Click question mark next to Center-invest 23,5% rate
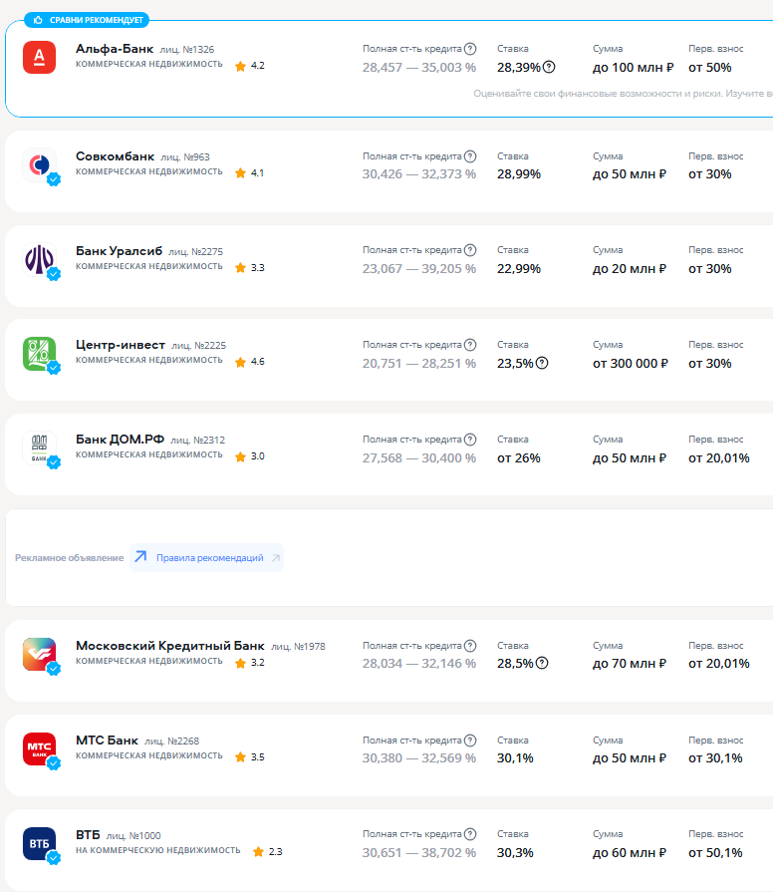Viewport: 773px width, 892px height. (542, 363)
